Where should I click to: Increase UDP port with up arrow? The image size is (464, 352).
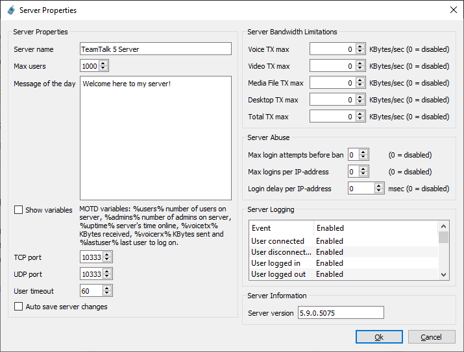click(x=107, y=271)
